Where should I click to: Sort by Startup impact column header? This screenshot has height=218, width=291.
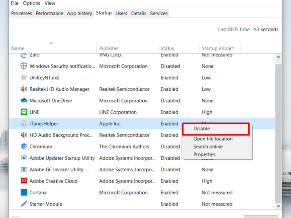pos(218,49)
